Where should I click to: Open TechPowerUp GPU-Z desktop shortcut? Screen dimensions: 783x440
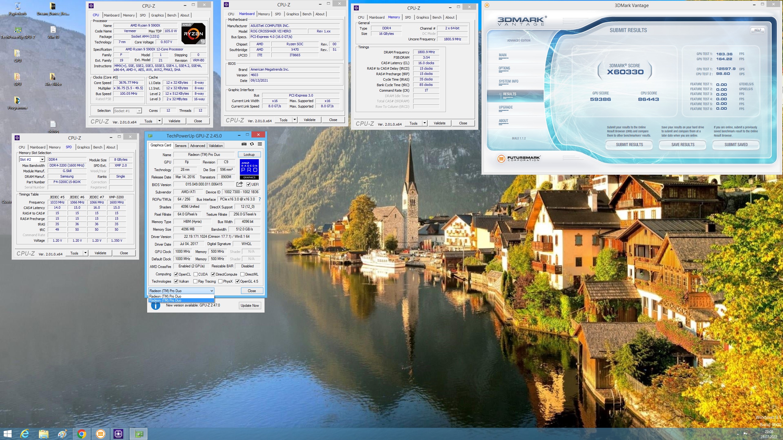[x=17, y=32]
